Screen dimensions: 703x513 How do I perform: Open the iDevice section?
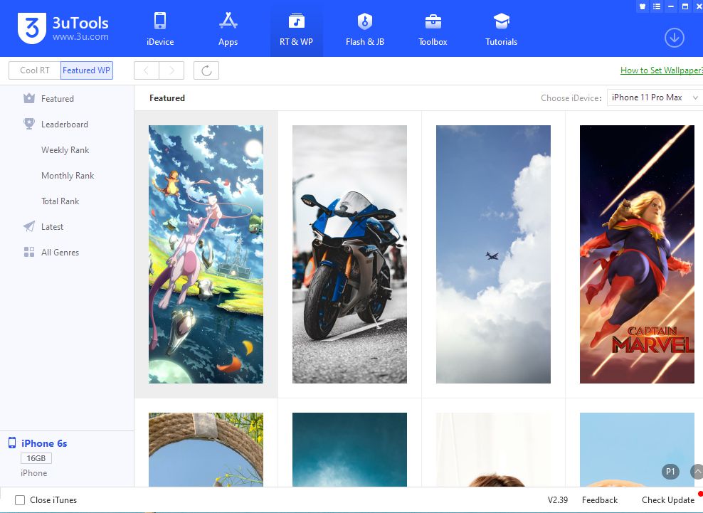click(x=160, y=29)
